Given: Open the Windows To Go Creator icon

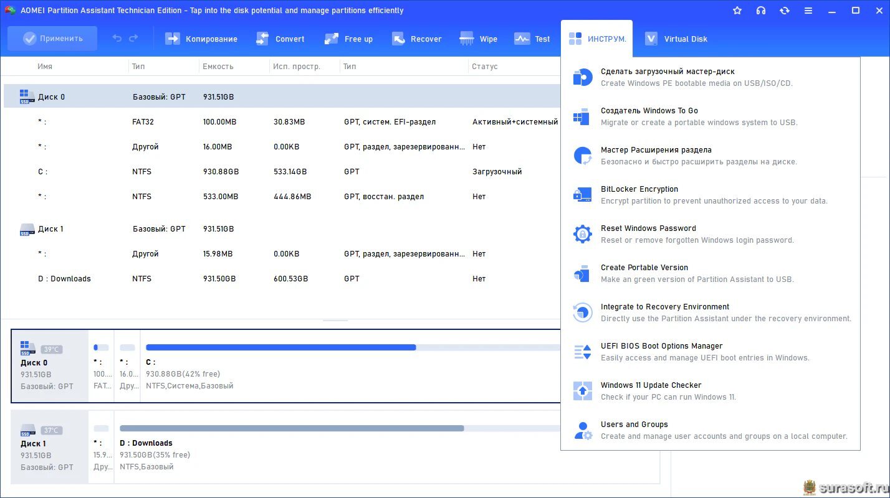Looking at the screenshot, I should pyautogui.click(x=582, y=116).
